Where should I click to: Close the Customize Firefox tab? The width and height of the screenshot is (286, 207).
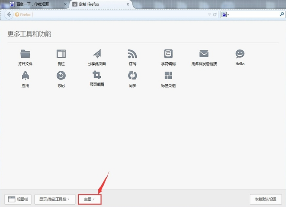[x=128, y=4]
